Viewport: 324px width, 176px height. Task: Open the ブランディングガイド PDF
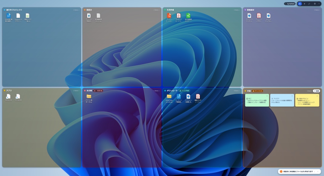click(259, 17)
